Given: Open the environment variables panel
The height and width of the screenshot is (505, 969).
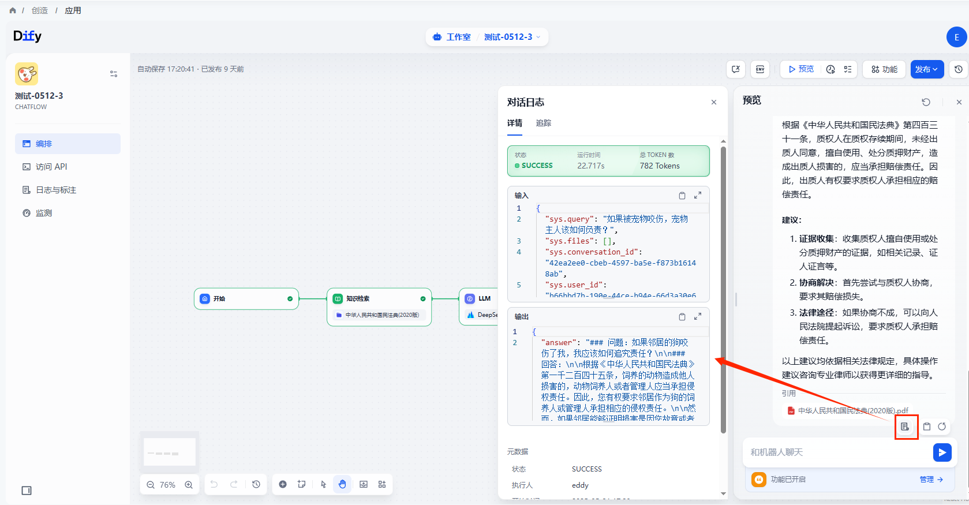Looking at the screenshot, I should click(x=760, y=69).
